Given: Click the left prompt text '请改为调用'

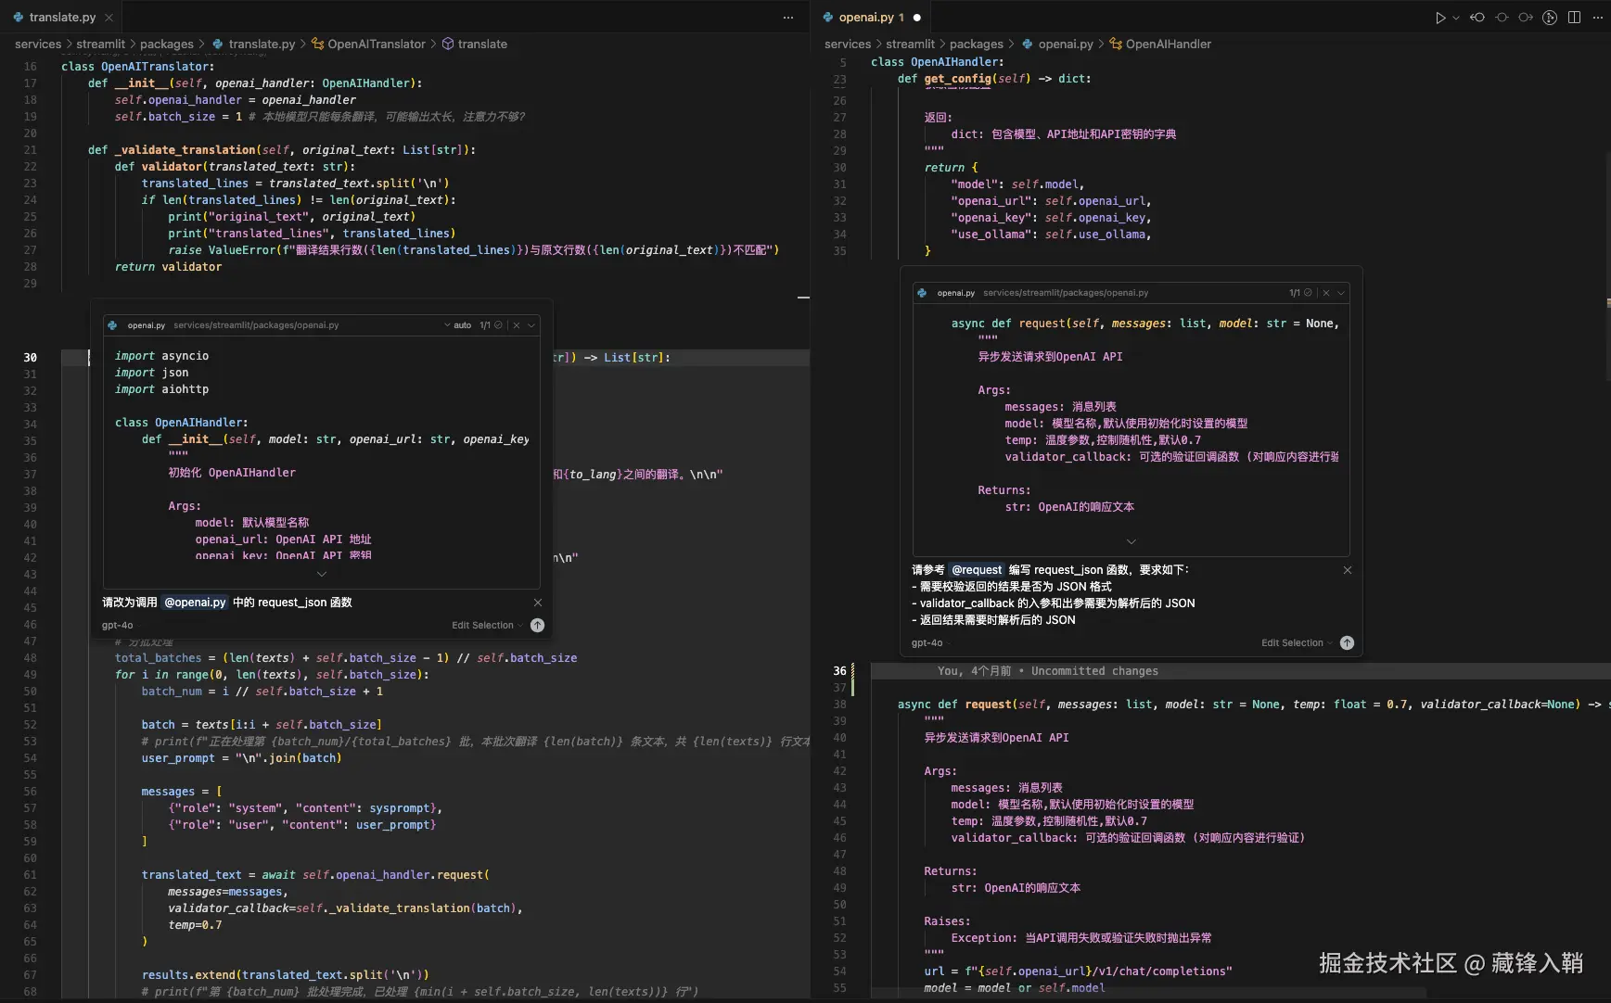Looking at the screenshot, I should tap(130, 603).
